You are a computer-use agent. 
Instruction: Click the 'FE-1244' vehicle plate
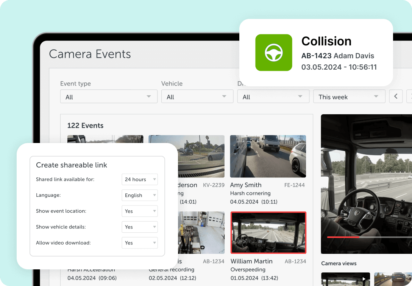[x=295, y=185]
